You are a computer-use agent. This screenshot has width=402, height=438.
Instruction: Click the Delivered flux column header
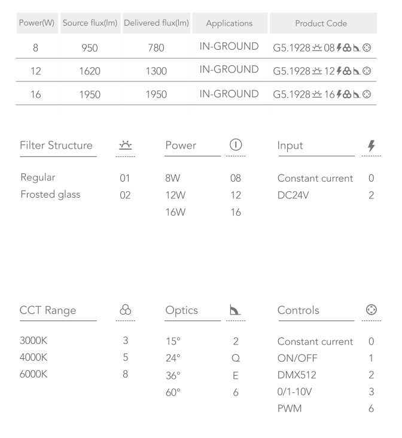point(156,23)
